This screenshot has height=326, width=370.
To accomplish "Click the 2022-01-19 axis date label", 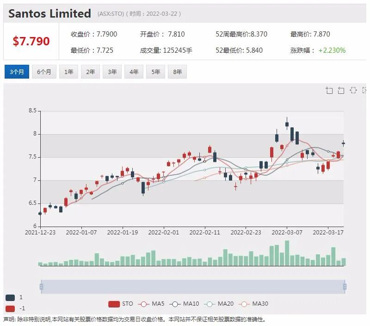I will (x=123, y=232).
